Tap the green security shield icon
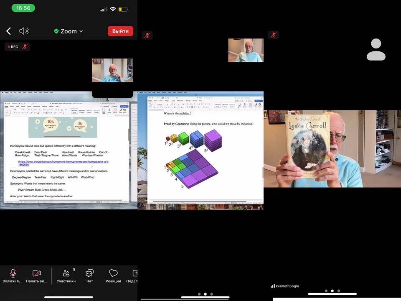The image size is (401, 301). coord(56,31)
